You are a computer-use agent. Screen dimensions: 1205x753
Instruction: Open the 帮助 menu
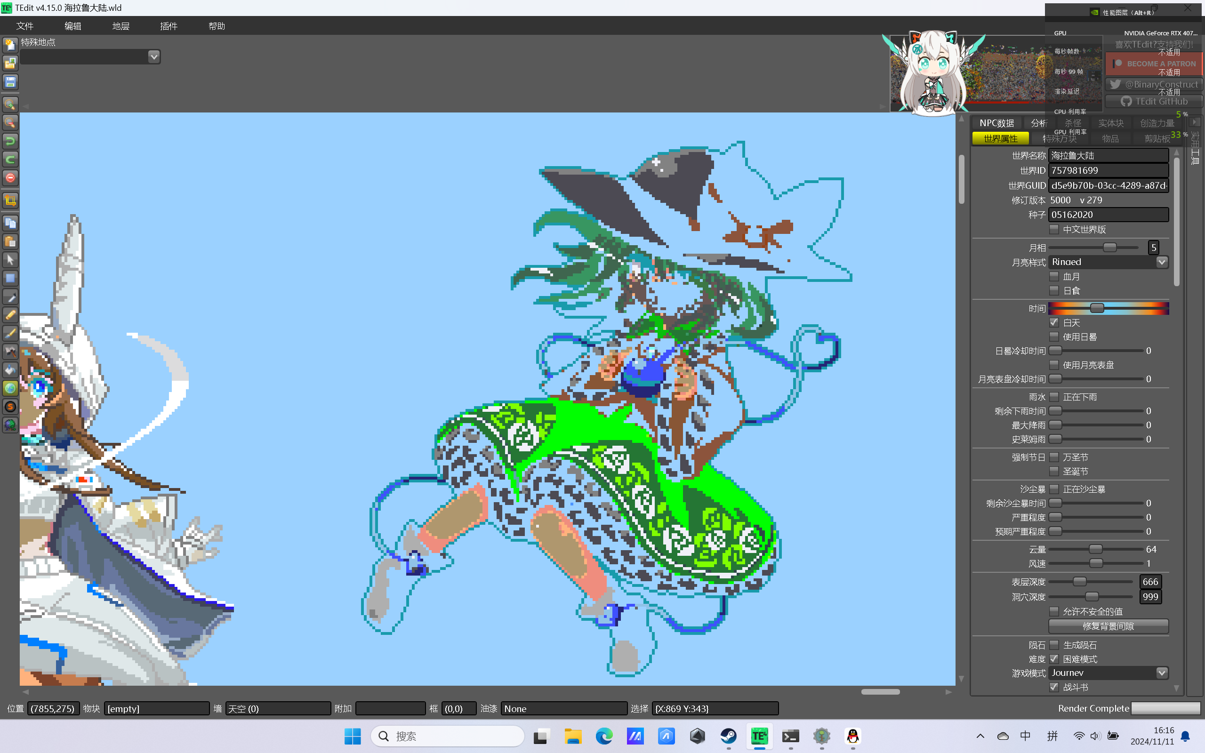(x=217, y=26)
